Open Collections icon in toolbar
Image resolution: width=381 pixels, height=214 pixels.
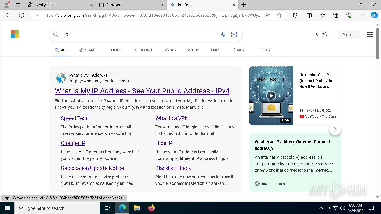(x=336, y=15)
